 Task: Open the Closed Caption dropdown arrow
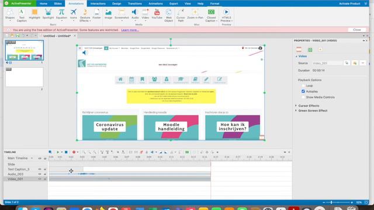[x=217, y=21]
